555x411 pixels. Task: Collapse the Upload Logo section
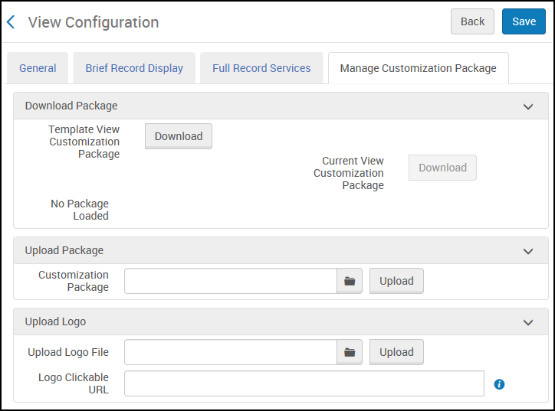(528, 322)
